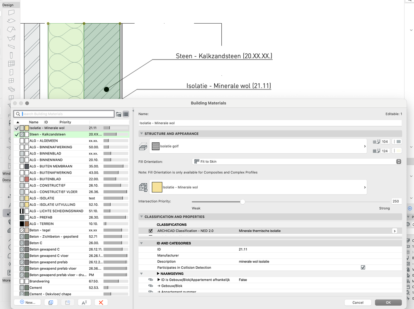
Task: Select the flat list view icon
Action: [126, 113]
